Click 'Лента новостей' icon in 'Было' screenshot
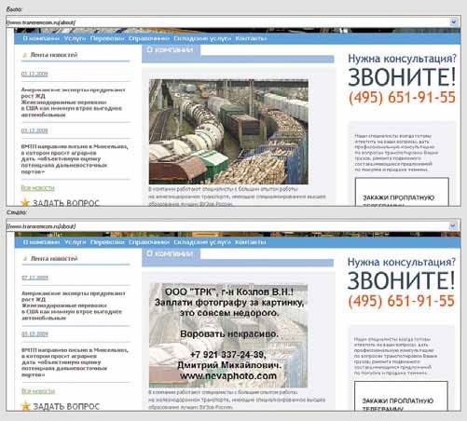 [x=25, y=55]
